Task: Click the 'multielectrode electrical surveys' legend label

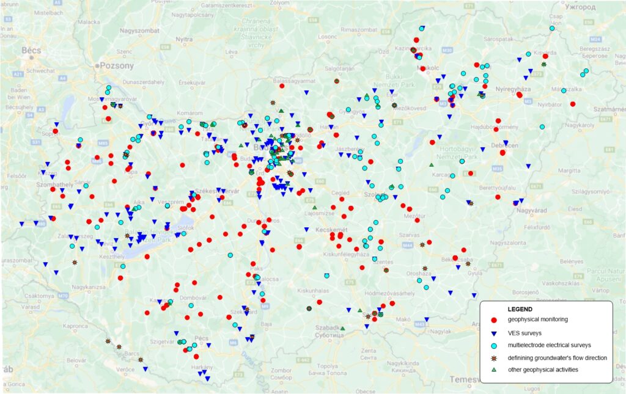Action: pos(550,345)
